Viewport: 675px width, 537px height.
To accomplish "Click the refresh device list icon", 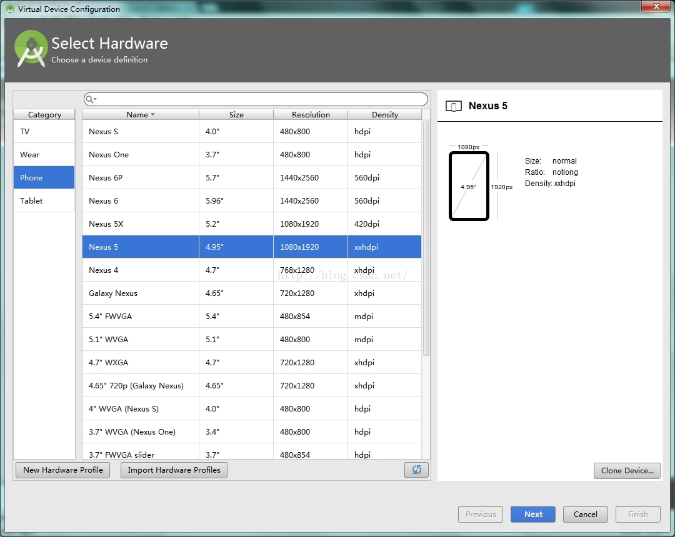I will pyautogui.click(x=416, y=470).
